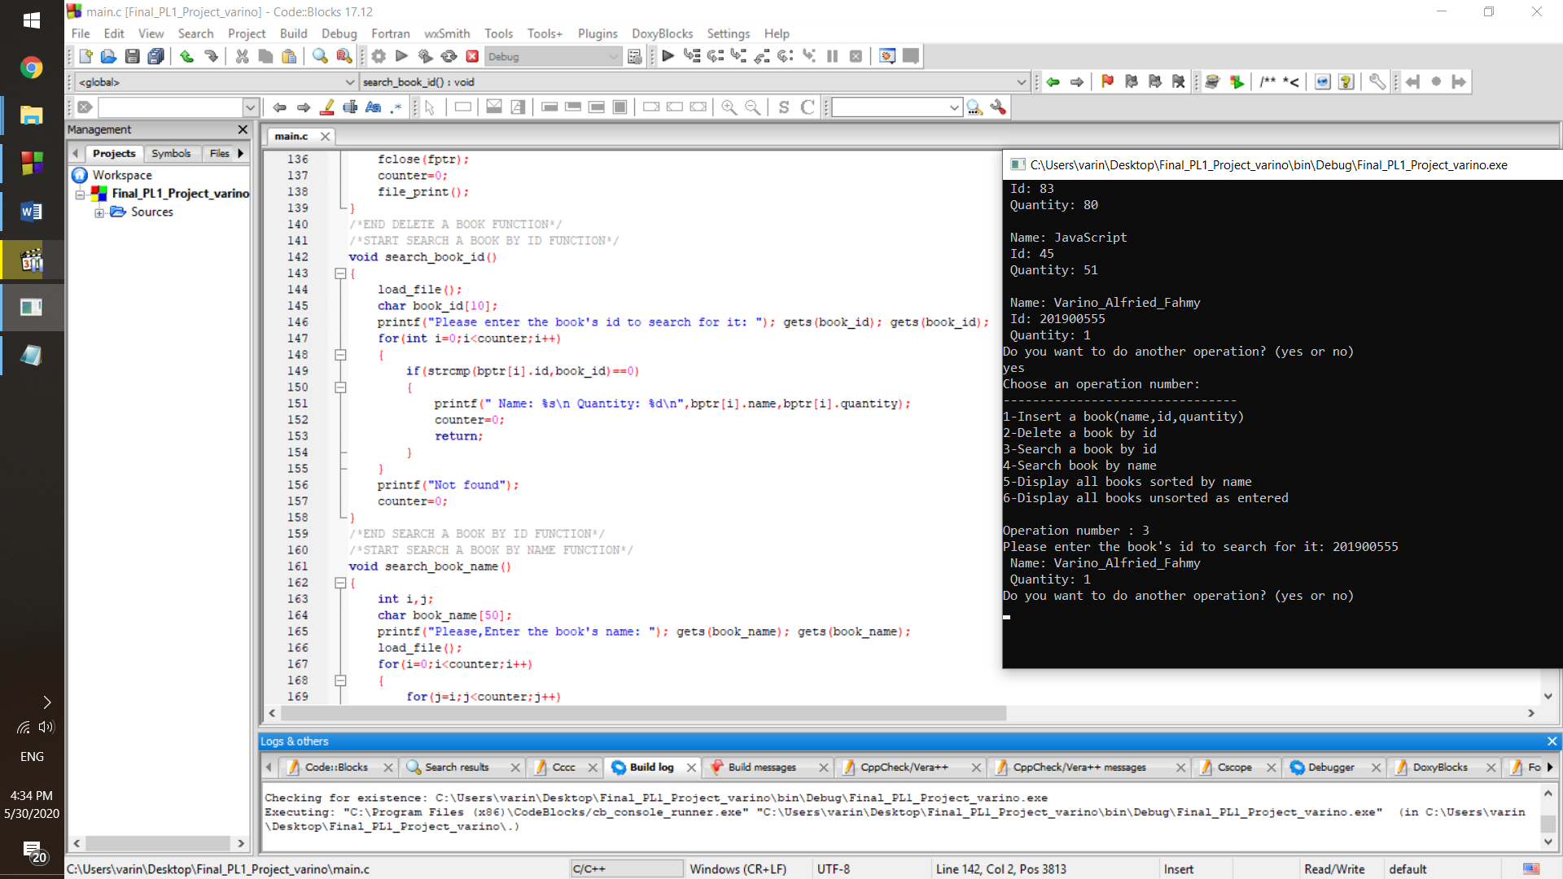Click the incremental search input field
Viewport: 1563px width, 879px height.
click(x=170, y=107)
